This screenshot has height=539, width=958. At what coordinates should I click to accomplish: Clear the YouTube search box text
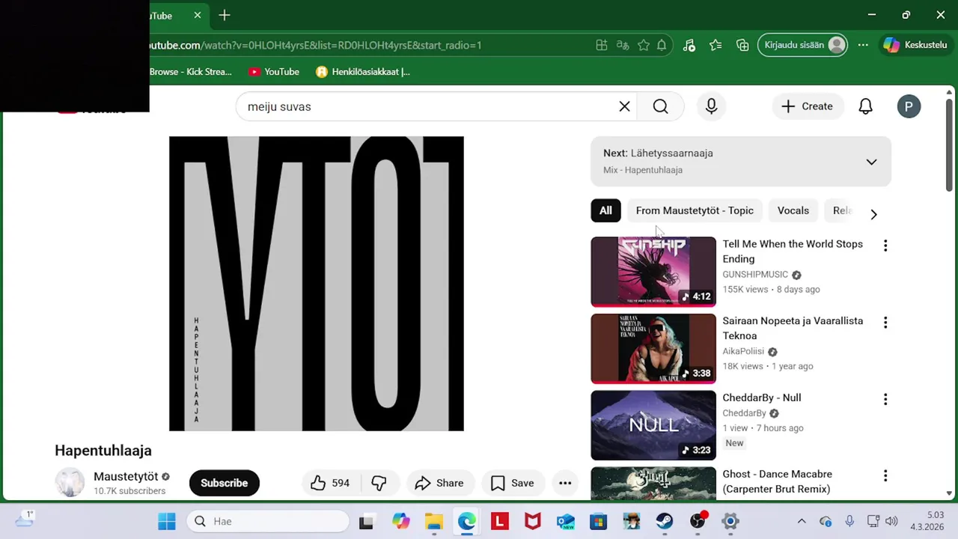point(624,106)
